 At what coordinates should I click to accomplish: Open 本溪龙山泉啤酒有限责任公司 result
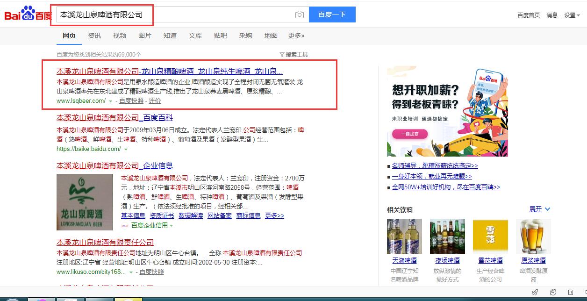click(x=105, y=242)
